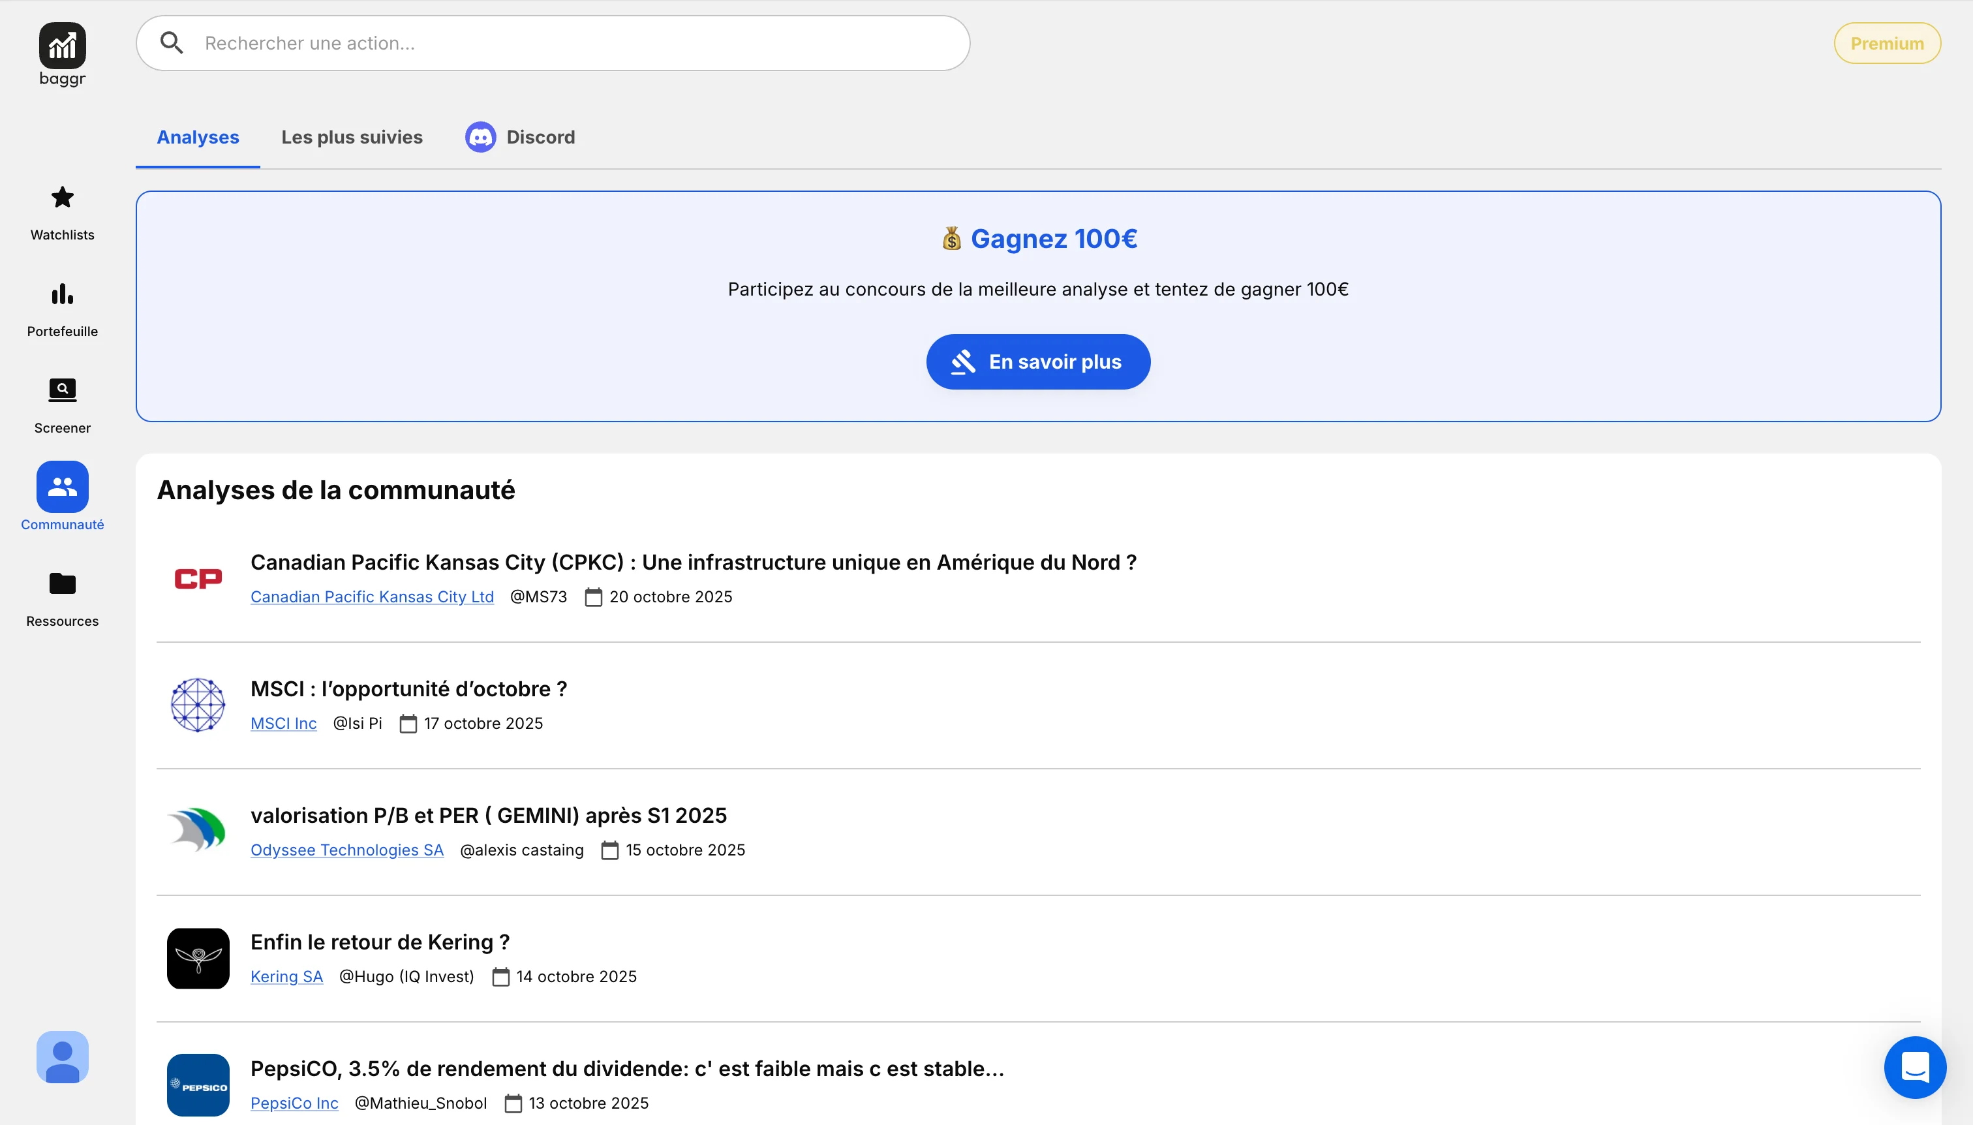
Task: Open the Screener sidebar icon
Action: pyautogui.click(x=62, y=390)
